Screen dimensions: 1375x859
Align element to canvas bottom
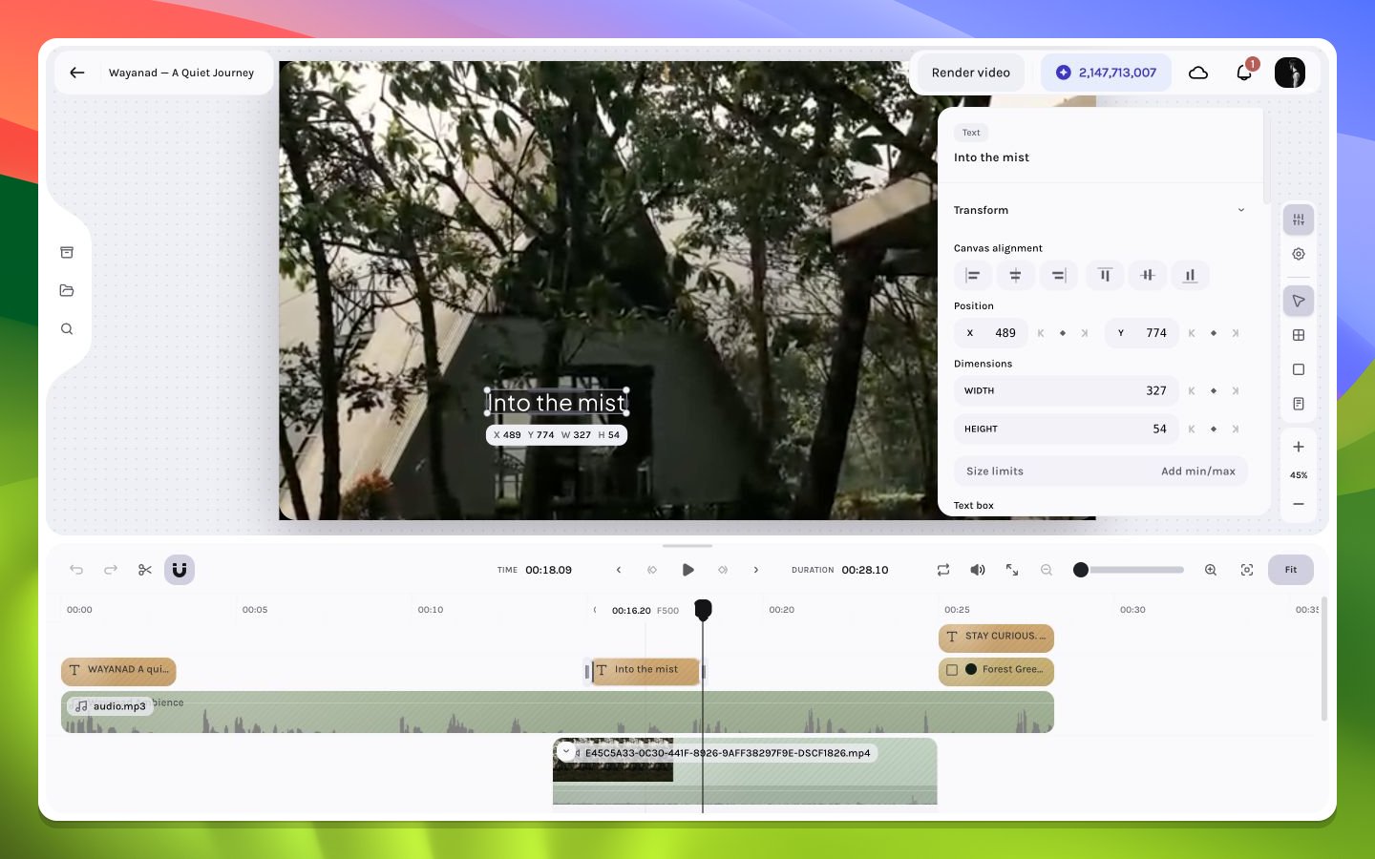click(x=1191, y=276)
